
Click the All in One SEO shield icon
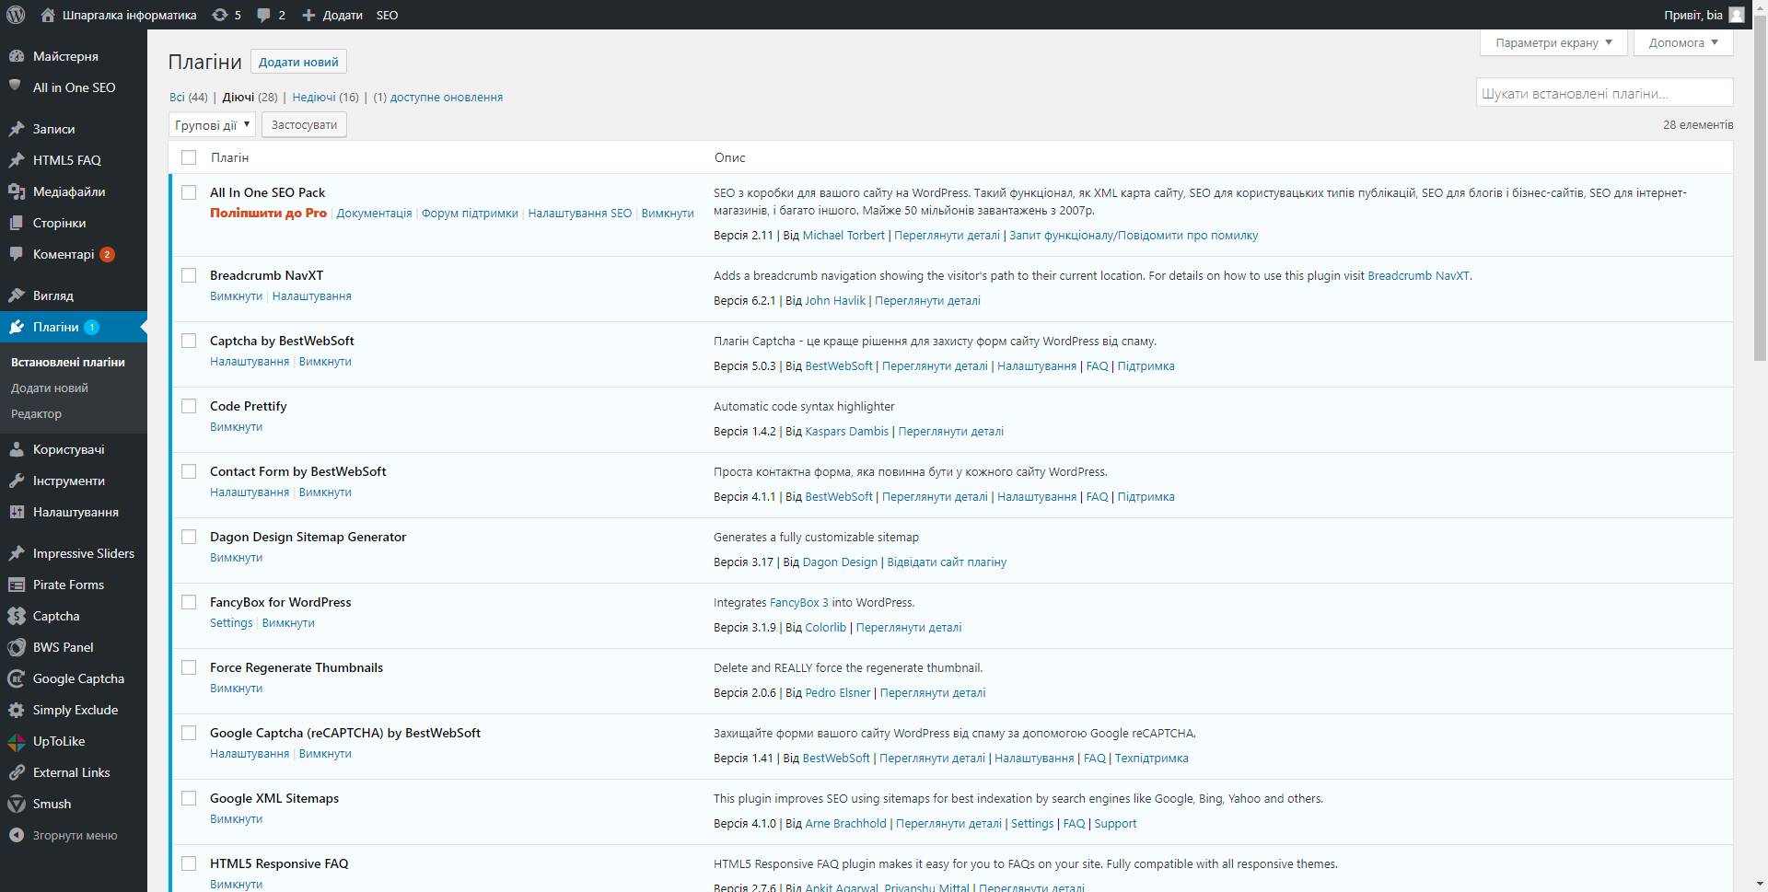(15, 87)
